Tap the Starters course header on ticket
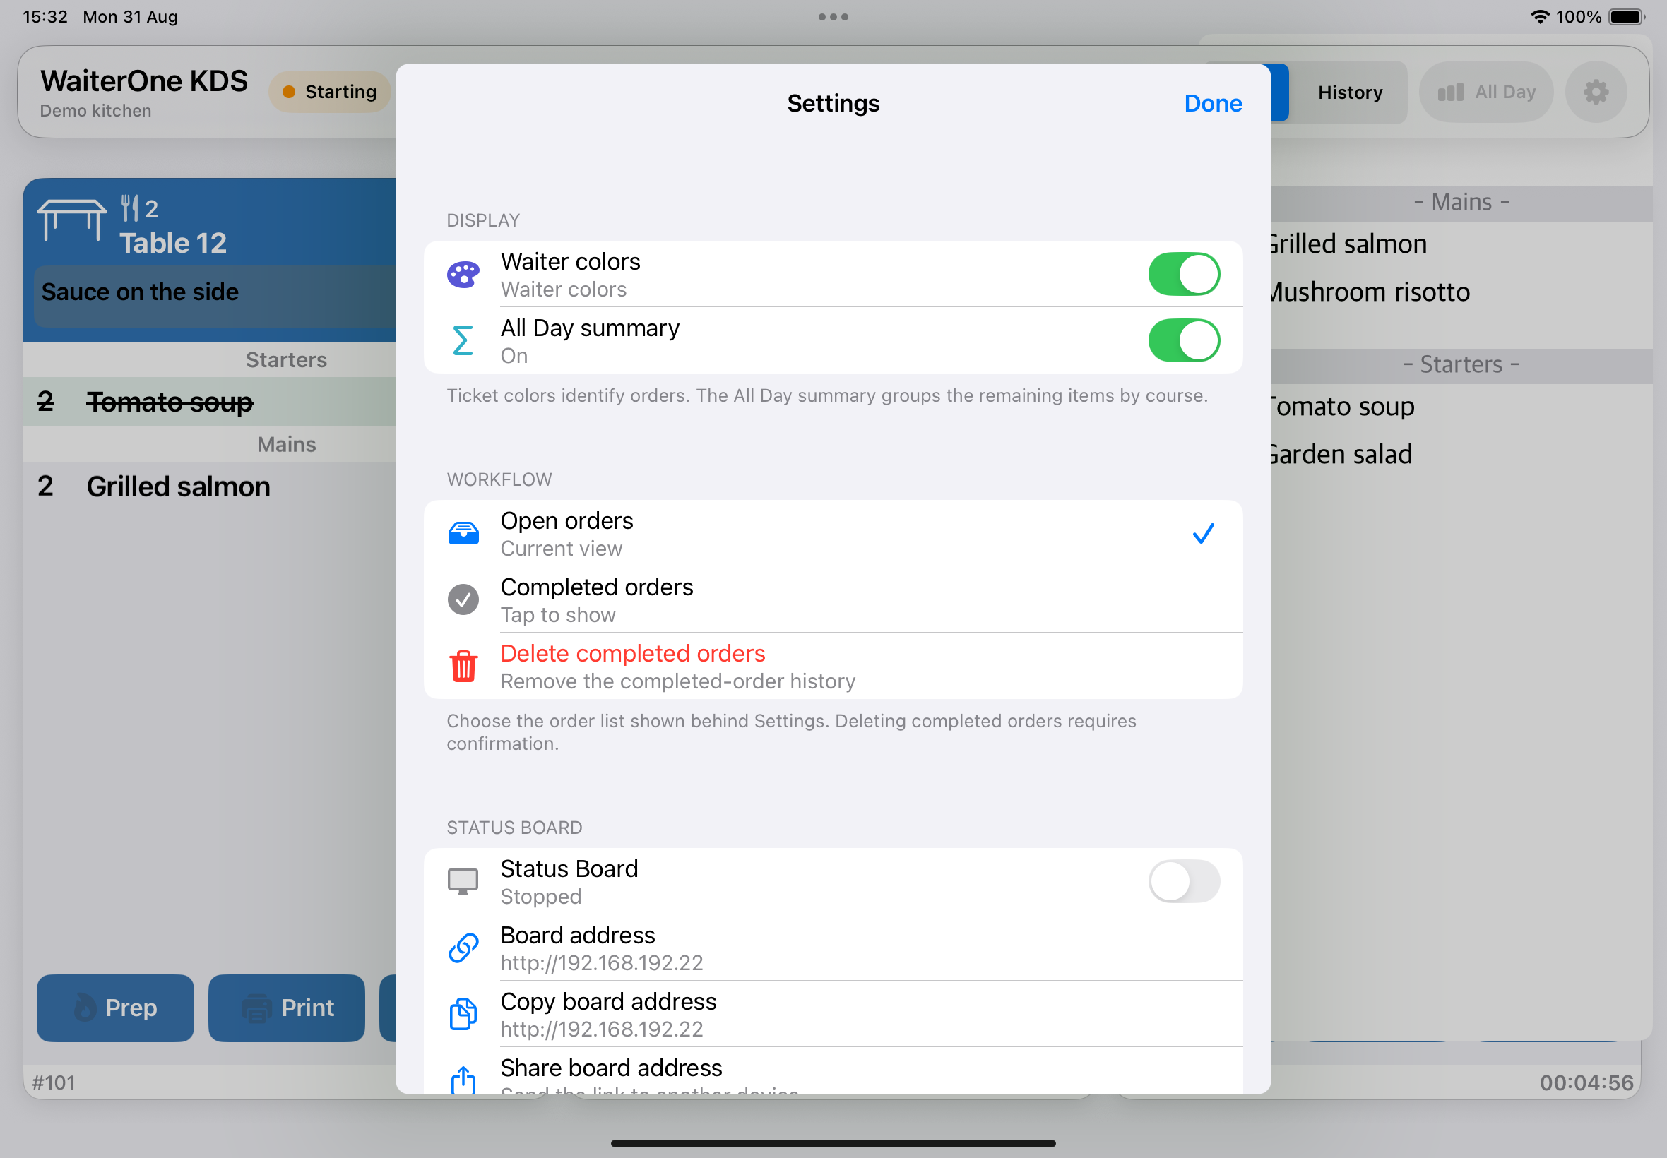The height and width of the screenshot is (1158, 1667). pyautogui.click(x=287, y=360)
